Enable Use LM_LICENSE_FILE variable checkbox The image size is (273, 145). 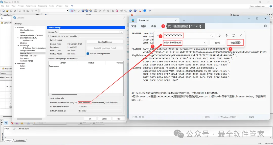click(x=50, y=36)
